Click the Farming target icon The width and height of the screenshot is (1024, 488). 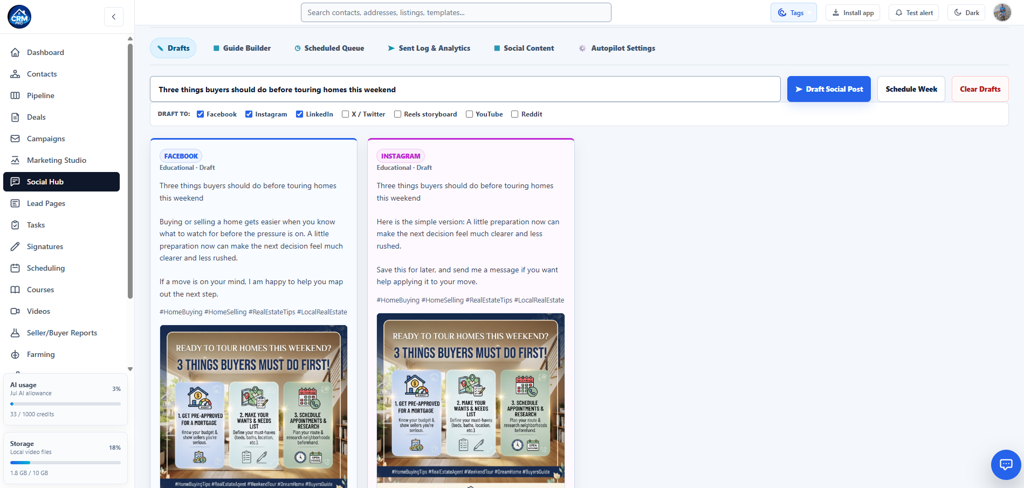15,354
